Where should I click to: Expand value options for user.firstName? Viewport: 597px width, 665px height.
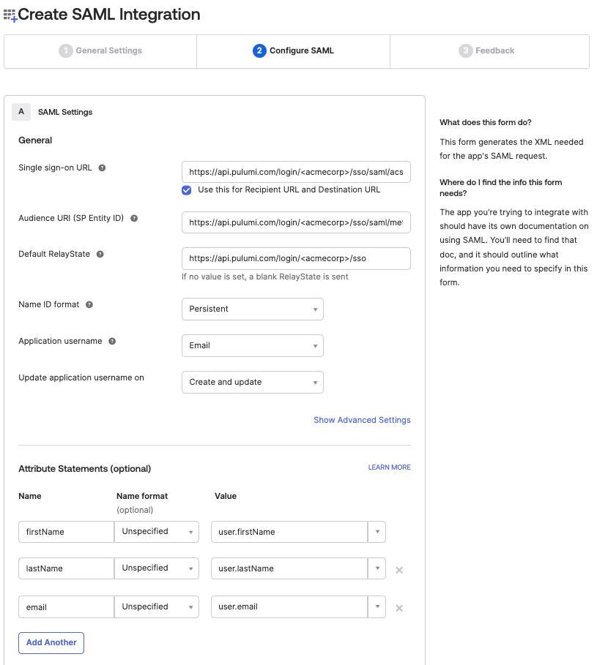point(377,532)
